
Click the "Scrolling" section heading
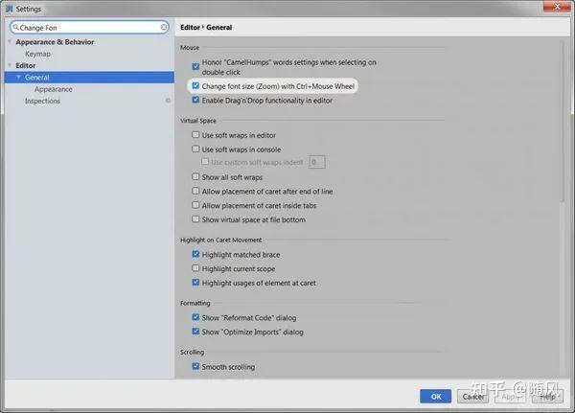click(x=192, y=352)
